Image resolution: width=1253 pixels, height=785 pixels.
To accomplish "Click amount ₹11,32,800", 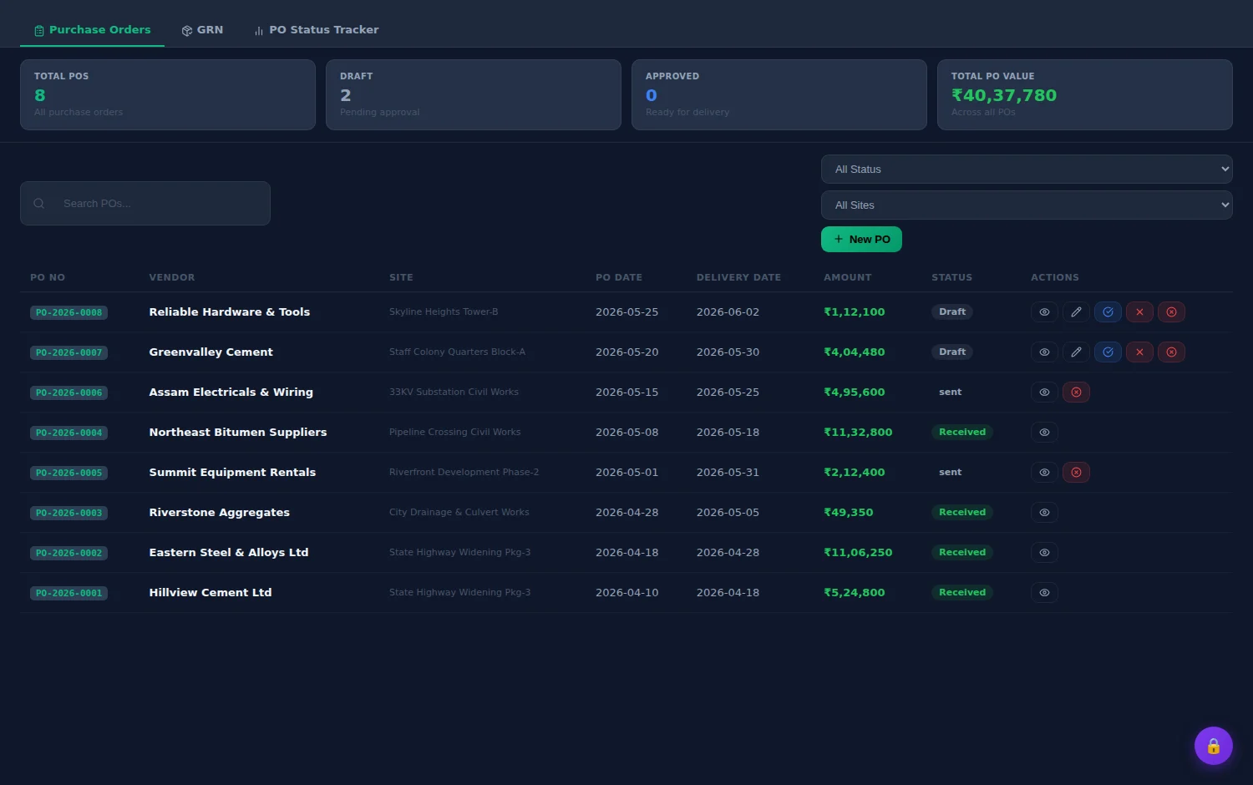I will [x=858, y=432].
